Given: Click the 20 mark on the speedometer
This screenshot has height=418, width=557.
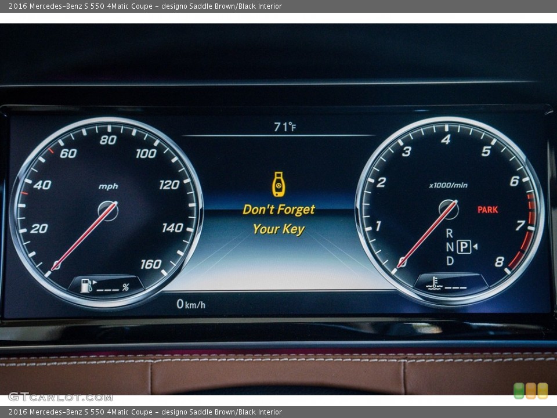Looking at the screenshot, I should (39, 228).
